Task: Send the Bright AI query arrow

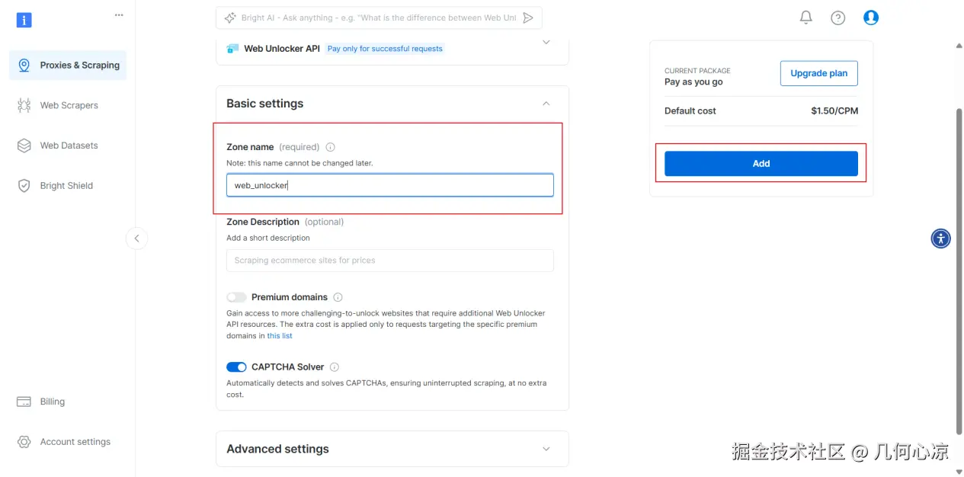Action: point(528,18)
